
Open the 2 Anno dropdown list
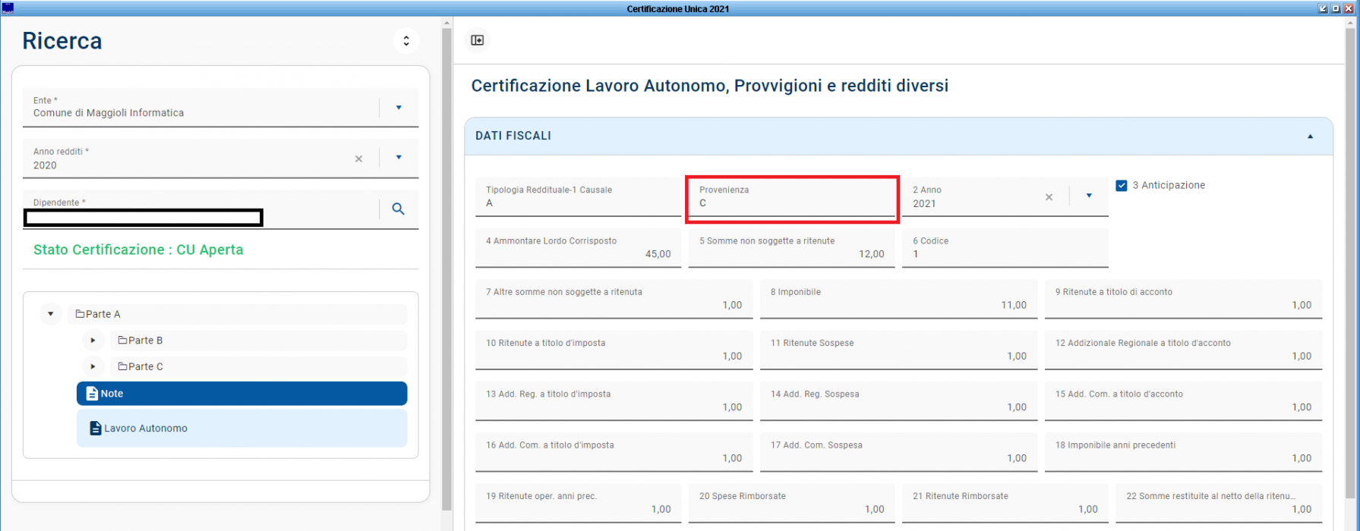pos(1089,196)
